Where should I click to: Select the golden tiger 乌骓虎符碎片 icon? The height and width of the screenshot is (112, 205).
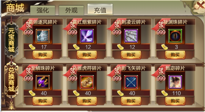87,82
